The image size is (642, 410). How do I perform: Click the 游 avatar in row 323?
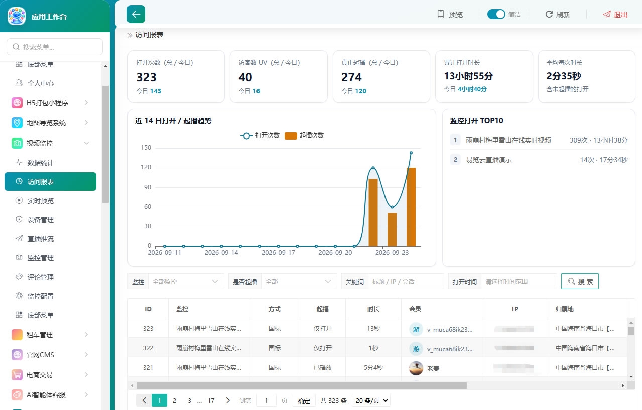click(416, 329)
